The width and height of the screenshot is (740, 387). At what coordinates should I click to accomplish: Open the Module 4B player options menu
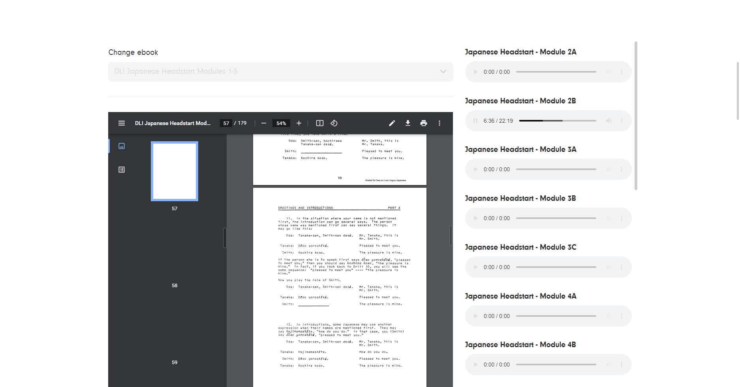[622, 365]
